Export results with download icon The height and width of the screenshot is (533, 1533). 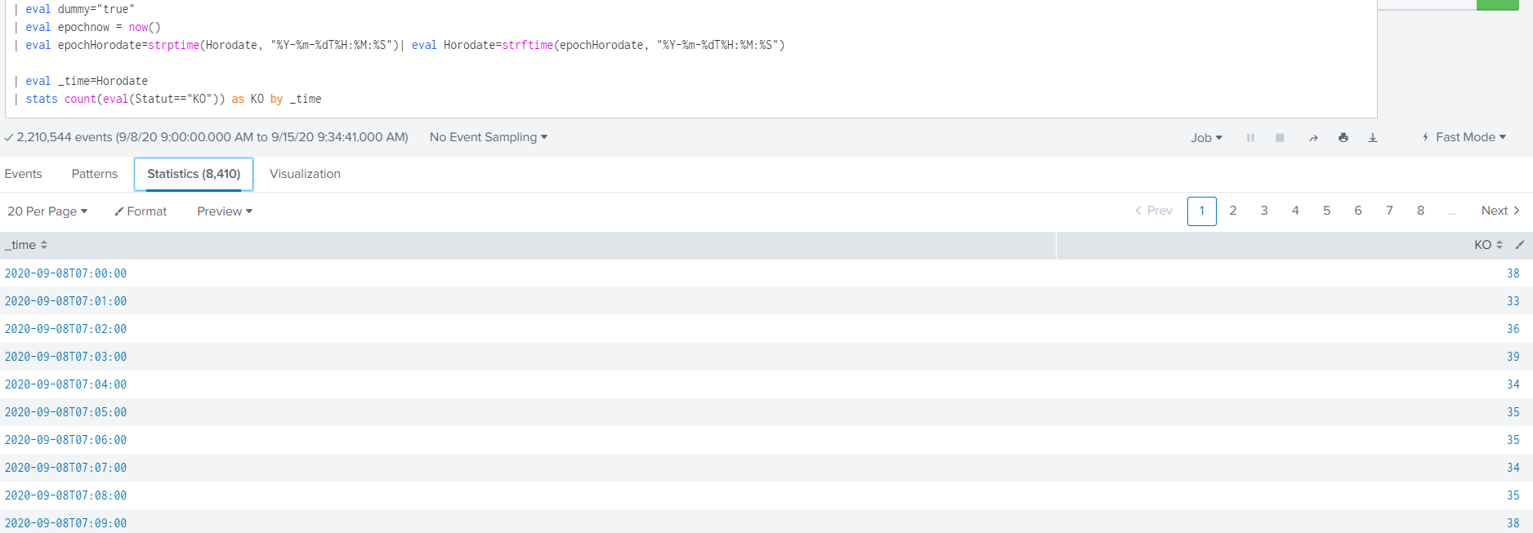point(1373,138)
